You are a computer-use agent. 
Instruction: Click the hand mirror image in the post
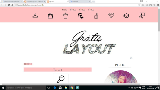pyautogui.click(x=61, y=79)
